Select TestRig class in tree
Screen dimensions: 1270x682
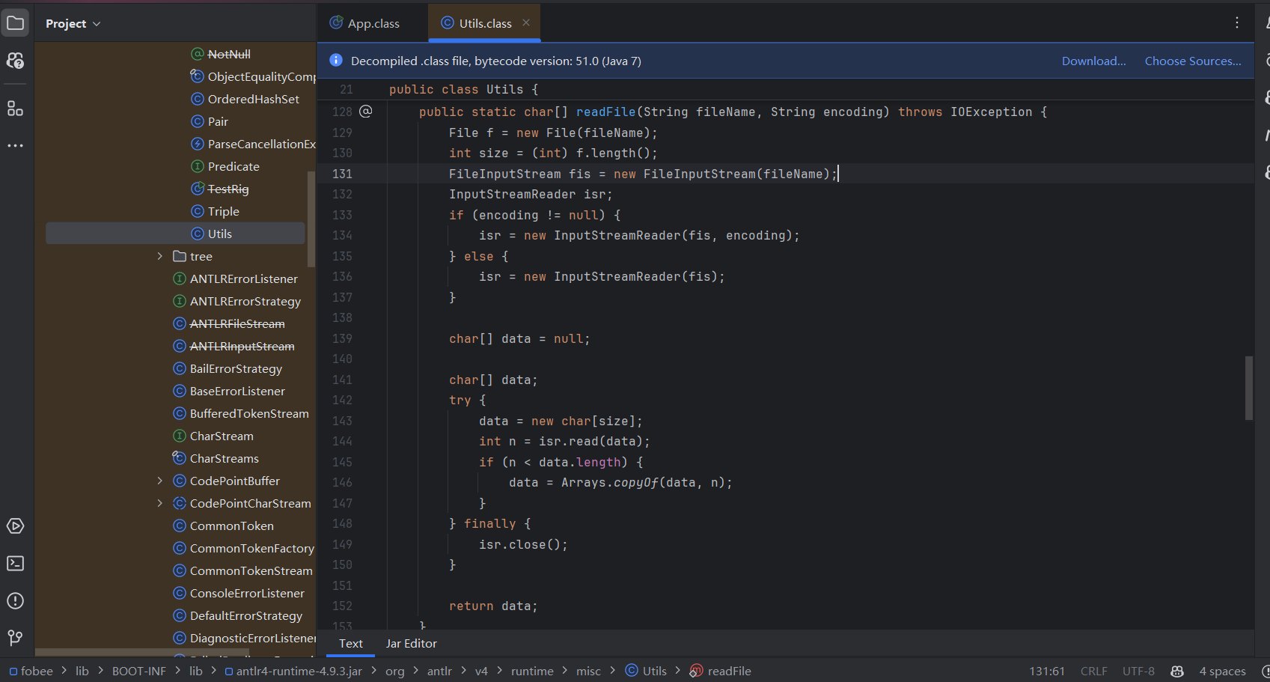228,189
